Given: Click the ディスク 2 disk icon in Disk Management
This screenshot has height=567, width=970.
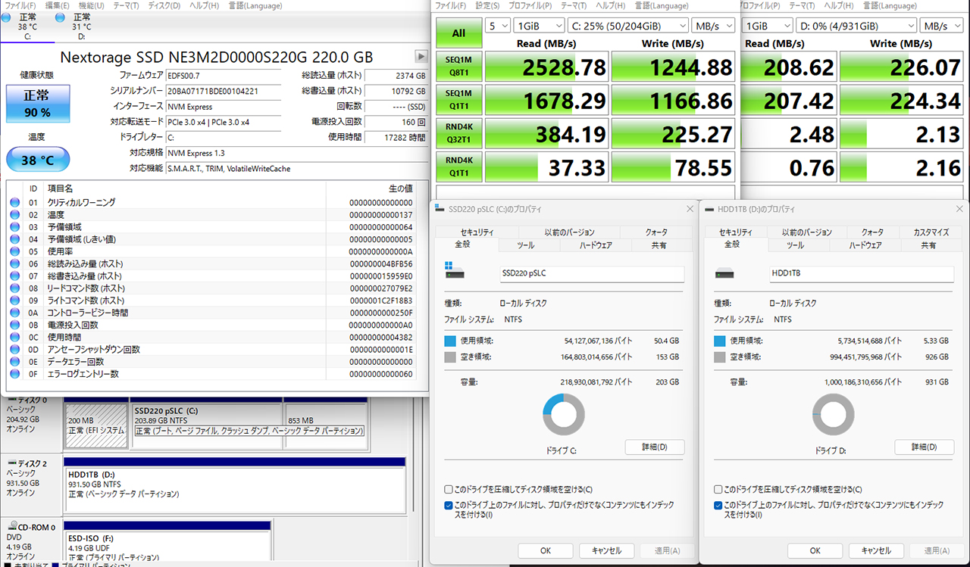Looking at the screenshot, I should (11, 463).
